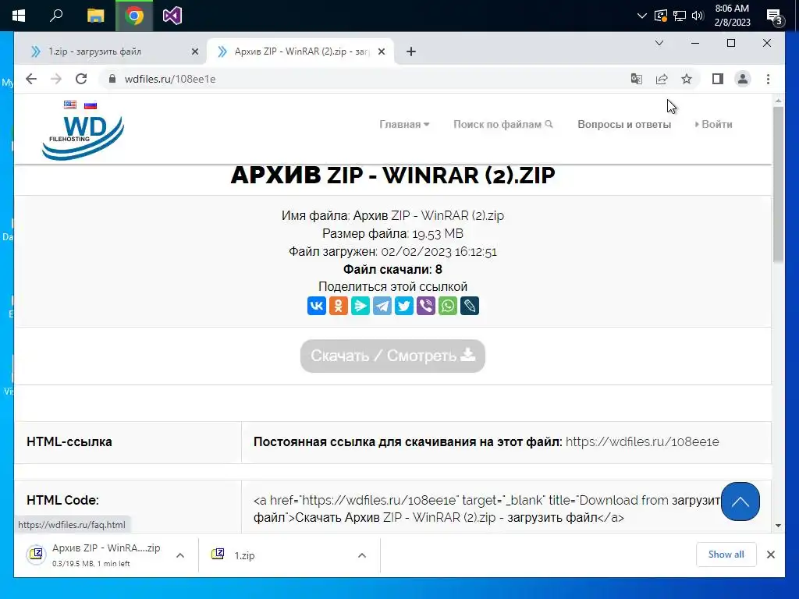Focus the address bar URL field
The width and height of the screenshot is (799, 599).
click(x=367, y=79)
